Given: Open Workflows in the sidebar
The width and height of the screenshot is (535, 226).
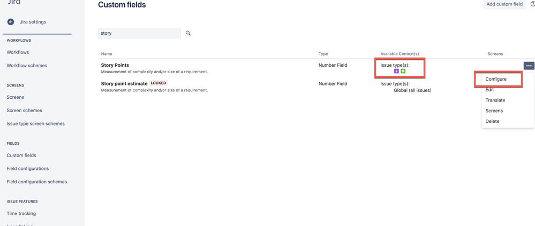Looking at the screenshot, I should (x=18, y=52).
